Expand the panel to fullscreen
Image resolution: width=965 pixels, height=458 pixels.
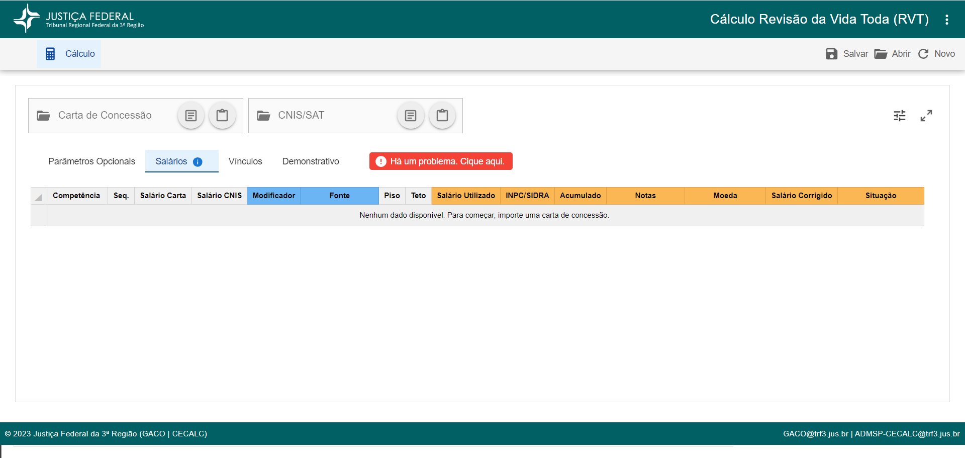[926, 116]
